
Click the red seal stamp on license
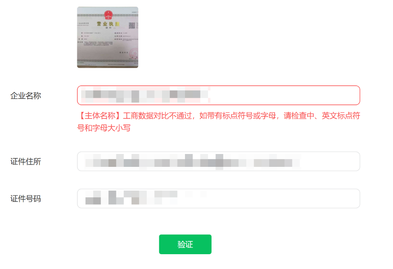point(134,53)
